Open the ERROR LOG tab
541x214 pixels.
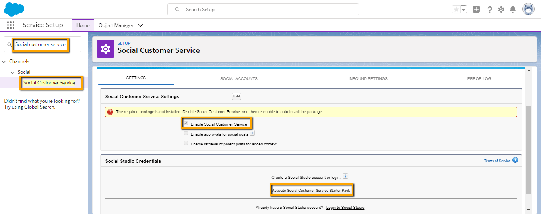pos(479,79)
